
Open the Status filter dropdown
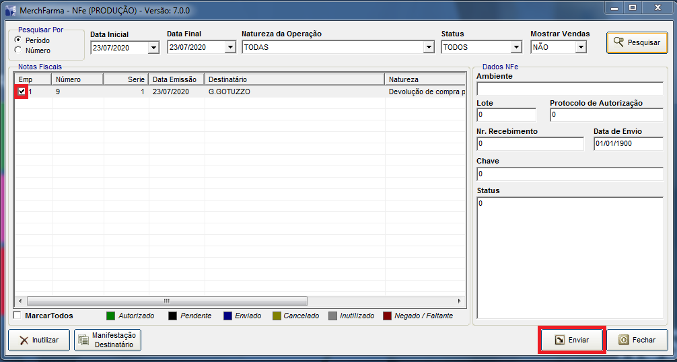pos(516,48)
